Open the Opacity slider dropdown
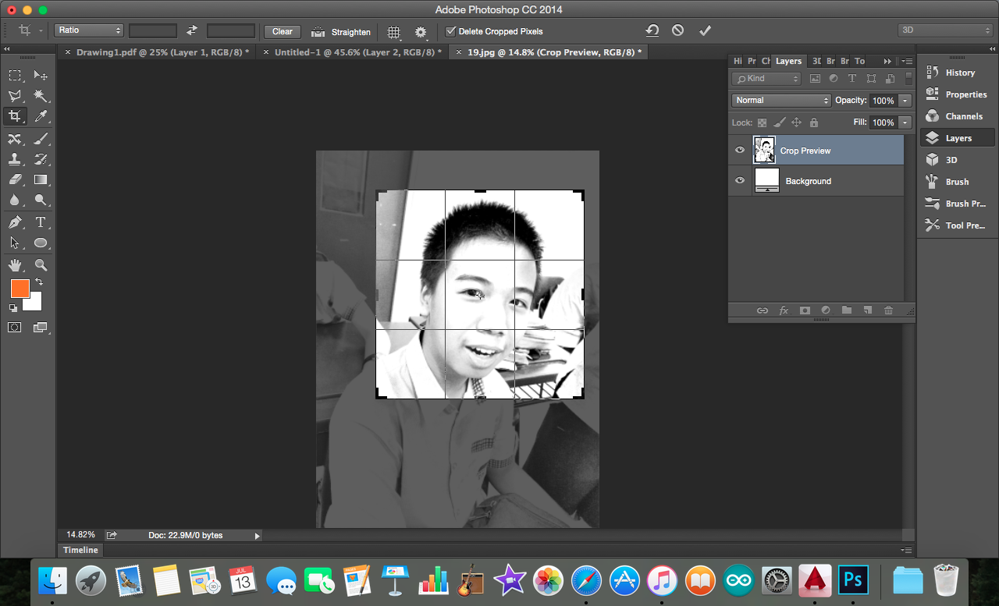 pos(905,101)
